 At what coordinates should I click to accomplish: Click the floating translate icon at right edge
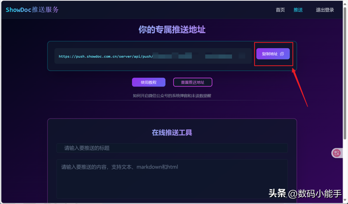click(337, 153)
